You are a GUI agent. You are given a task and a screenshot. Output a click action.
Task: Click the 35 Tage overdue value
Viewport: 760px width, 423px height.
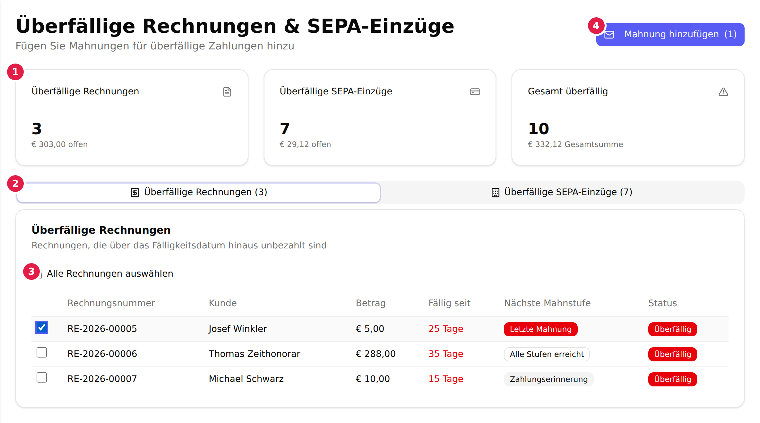446,354
